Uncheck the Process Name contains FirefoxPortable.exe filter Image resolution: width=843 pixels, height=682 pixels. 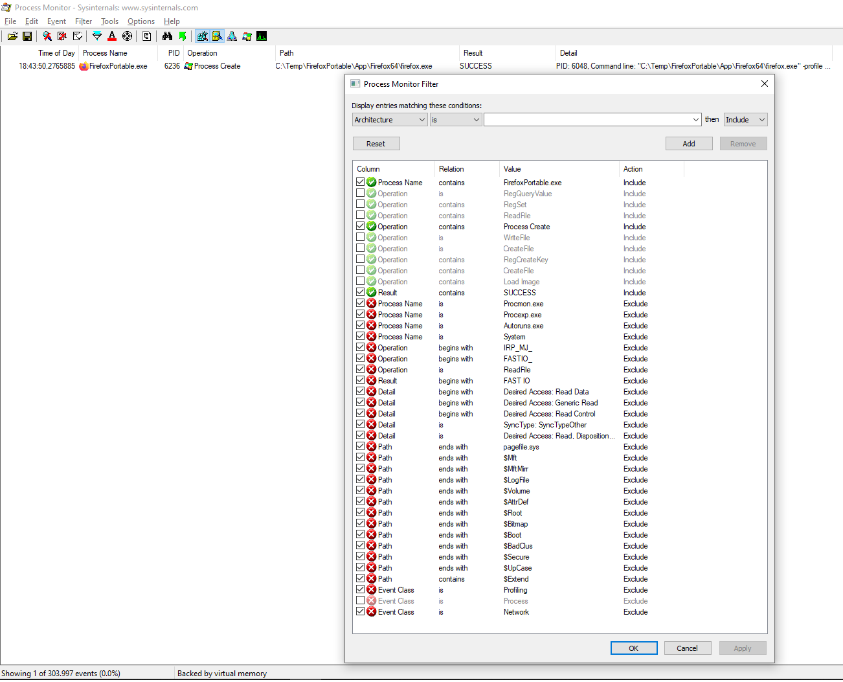pyautogui.click(x=361, y=183)
